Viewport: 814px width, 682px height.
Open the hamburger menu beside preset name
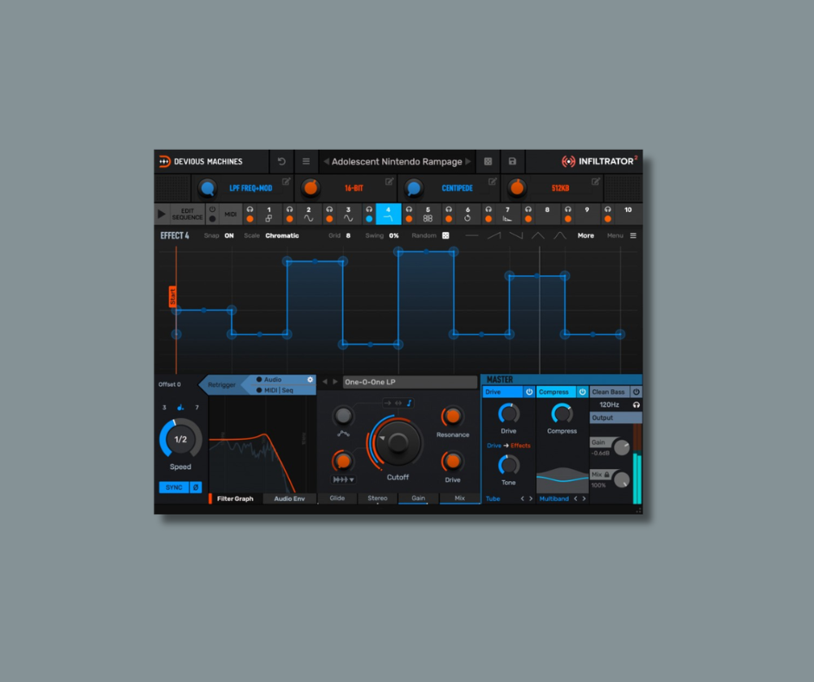[307, 162]
